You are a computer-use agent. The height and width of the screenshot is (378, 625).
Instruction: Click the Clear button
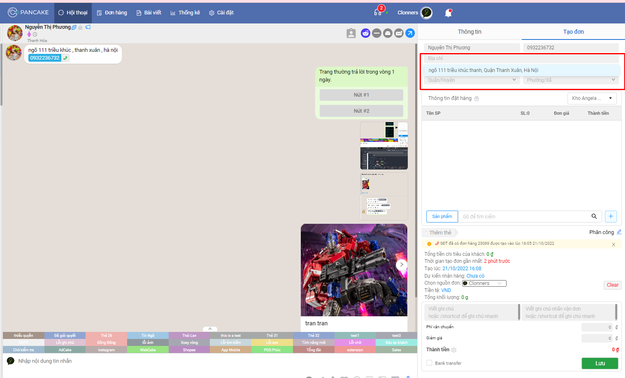612,285
